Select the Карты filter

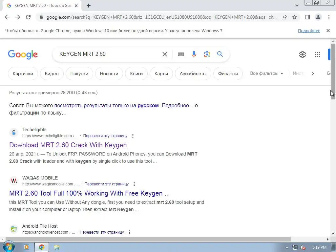point(161,73)
